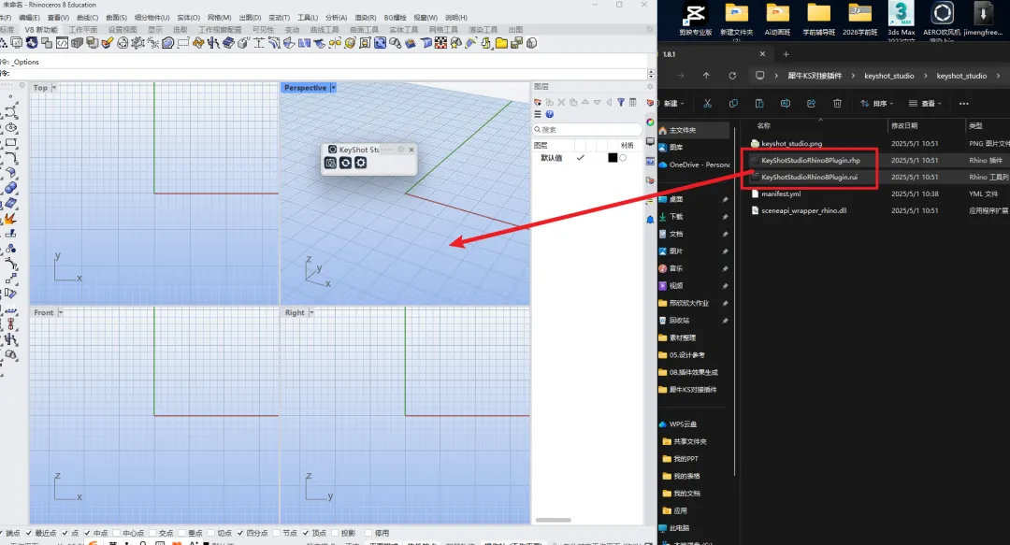Screen dimensions: 1010x545
Task: Click the script editor icon in Rhino toolbar
Action: tap(62, 43)
